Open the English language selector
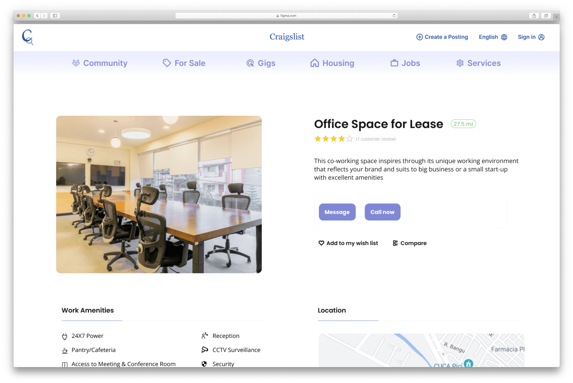The width and height of the screenshot is (573, 383). click(x=488, y=37)
